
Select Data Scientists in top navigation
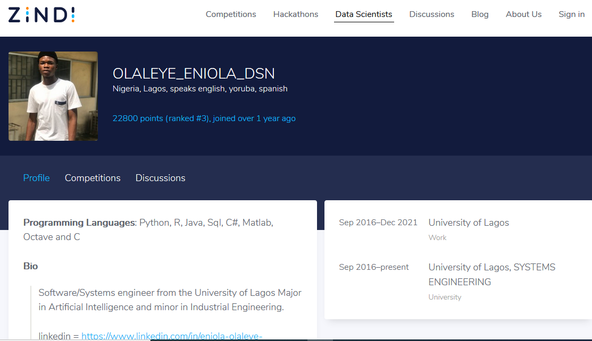tap(364, 14)
